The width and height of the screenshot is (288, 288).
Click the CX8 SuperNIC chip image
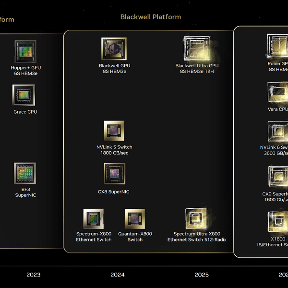pos(114,174)
